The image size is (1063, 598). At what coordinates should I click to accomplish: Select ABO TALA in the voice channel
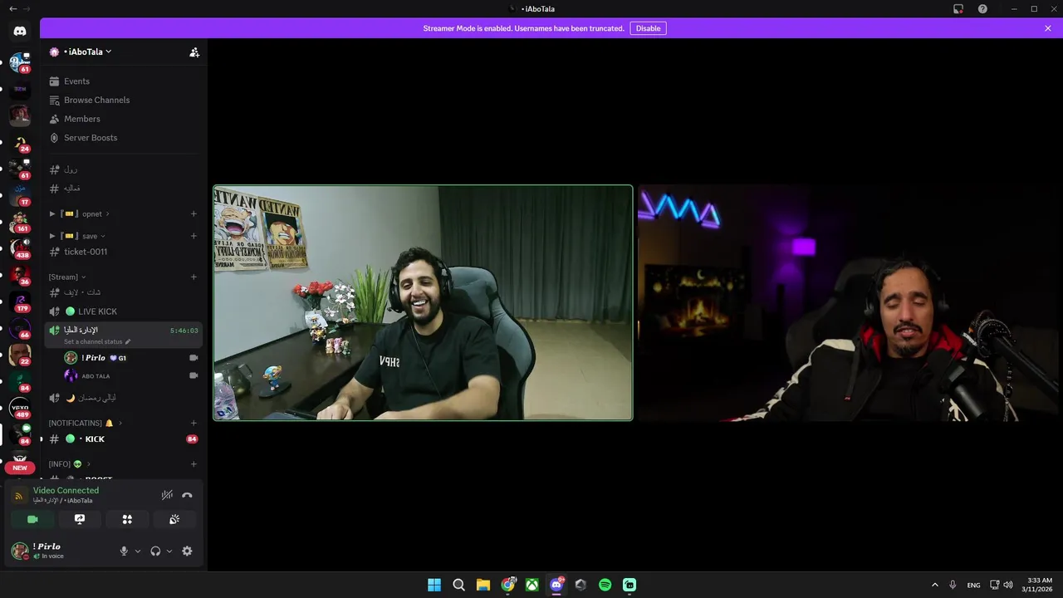(x=131, y=375)
